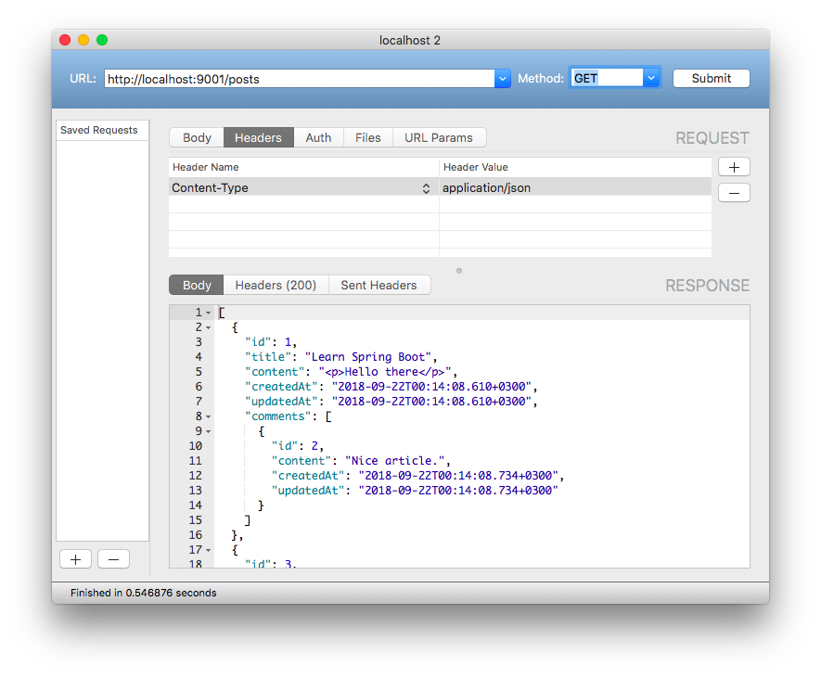821x678 pixels.
Task: Select the request Headers tab
Action: (x=258, y=137)
